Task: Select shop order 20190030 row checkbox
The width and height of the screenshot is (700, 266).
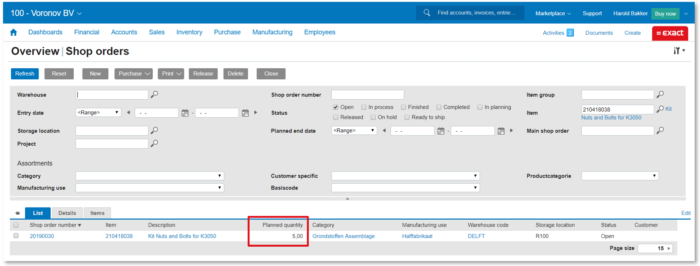Action: 16,236
